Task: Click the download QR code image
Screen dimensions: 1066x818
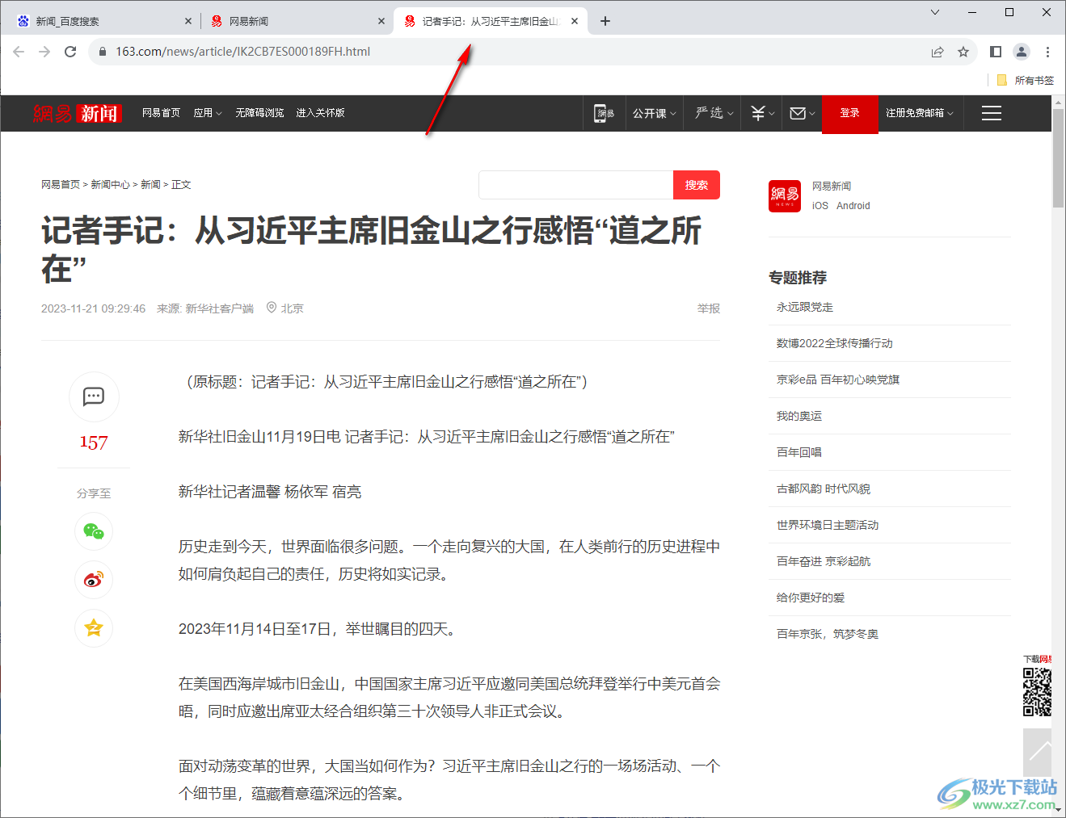Action: point(1037,692)
